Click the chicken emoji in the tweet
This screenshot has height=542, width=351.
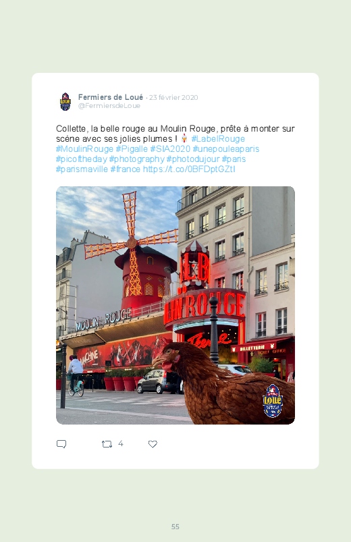[184, 138]
